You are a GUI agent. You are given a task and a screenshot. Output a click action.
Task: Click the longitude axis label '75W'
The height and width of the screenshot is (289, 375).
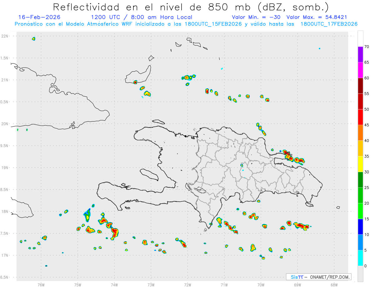77,285
